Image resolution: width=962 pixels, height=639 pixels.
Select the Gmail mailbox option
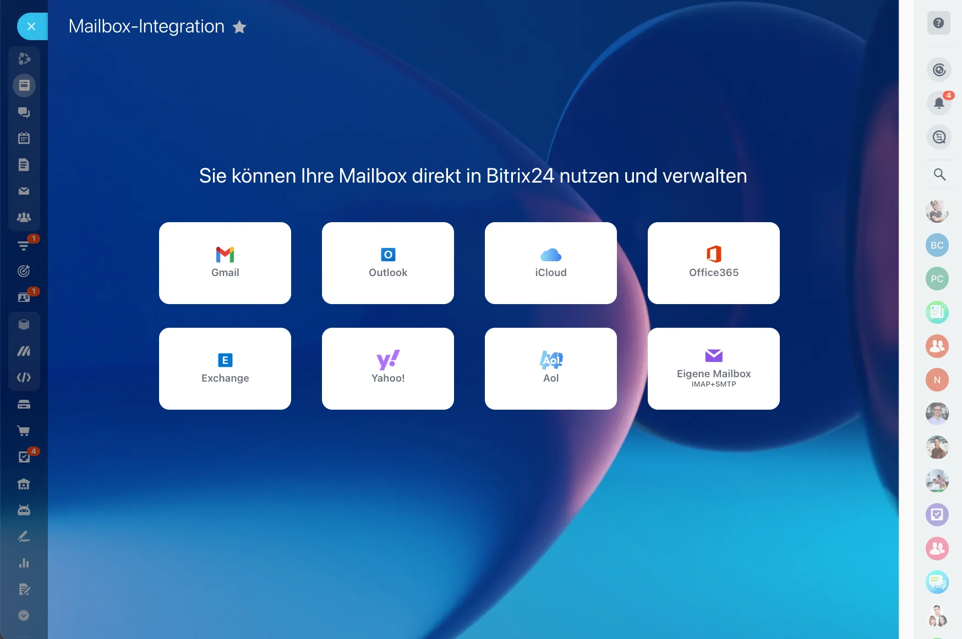pyautogui.click(x=225, y=263)
